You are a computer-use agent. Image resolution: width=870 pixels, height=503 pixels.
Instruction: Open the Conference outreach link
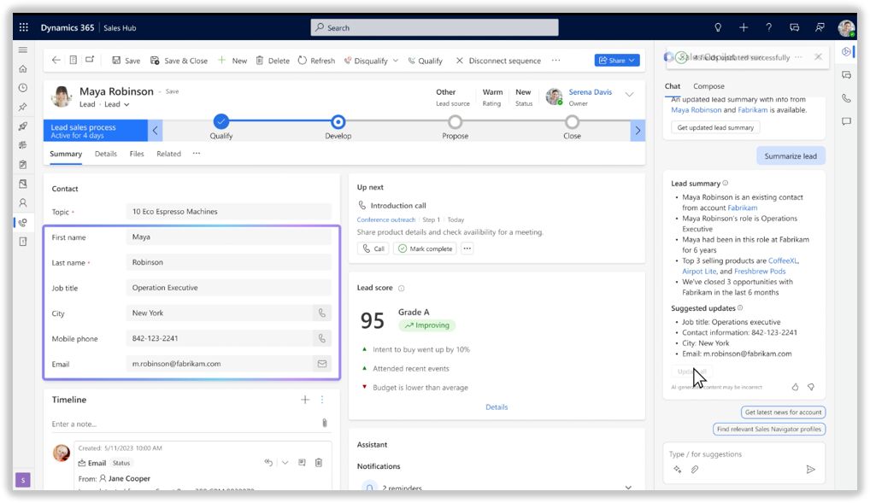tap(386, 219)
